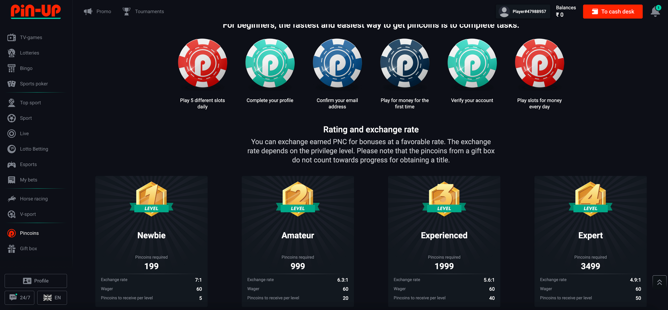Open Lotteries from the sidebar

click(x=29, y=53)
